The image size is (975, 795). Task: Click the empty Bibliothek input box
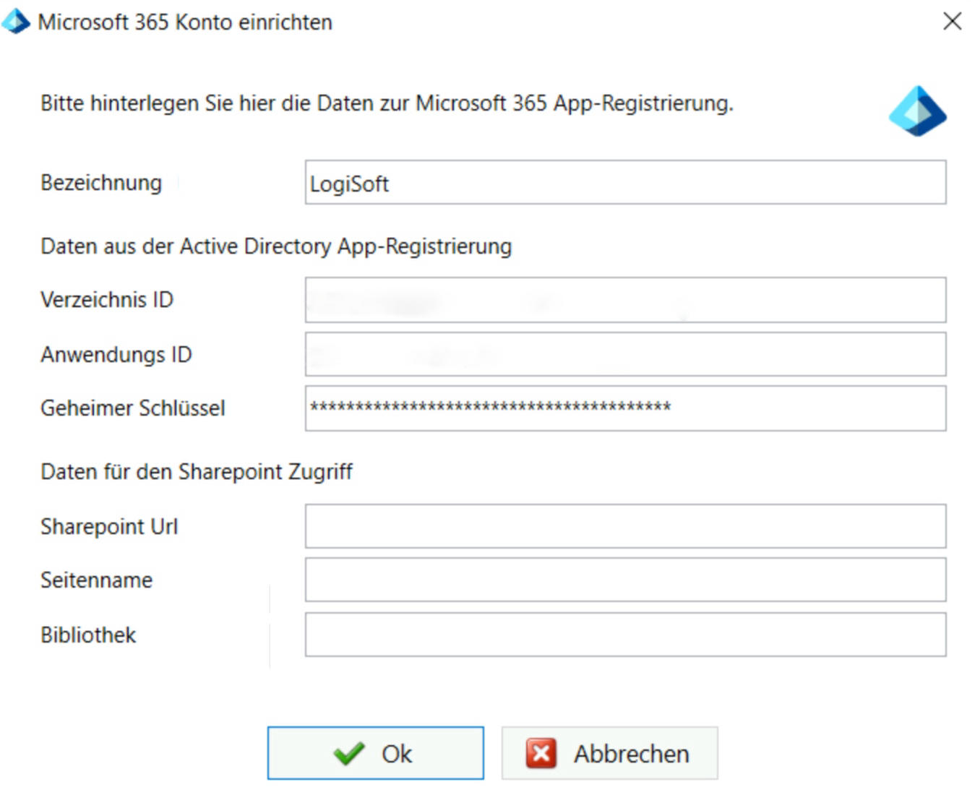pos(625,635)
